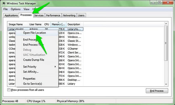Maximize the Task Manager window
The height and width of the screenshot is (105, 175).
coord(159,3)
